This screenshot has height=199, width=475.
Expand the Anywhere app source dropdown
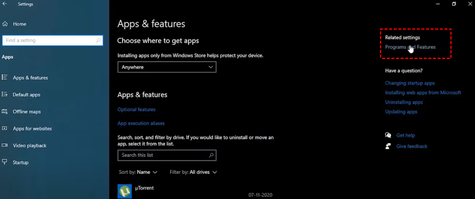(x=167, y=67)
